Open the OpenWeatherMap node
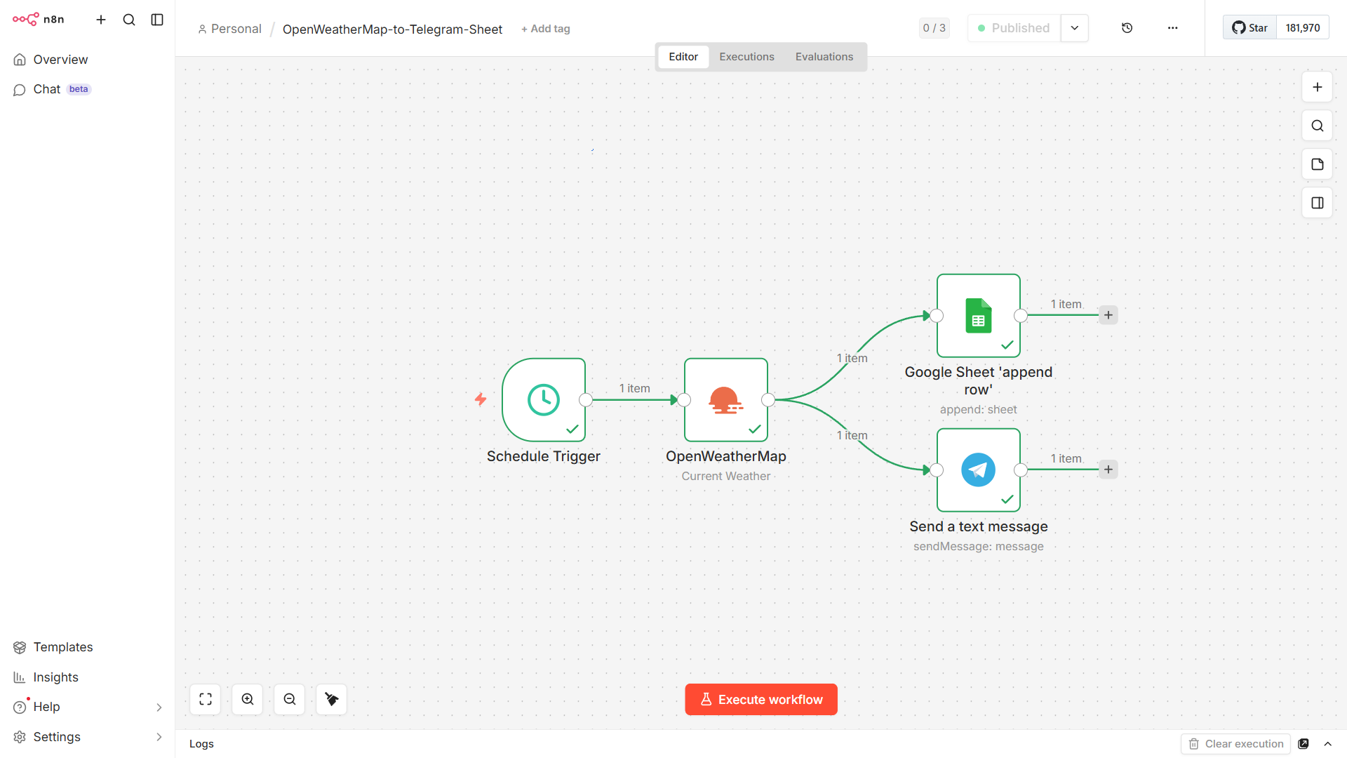 tap(725, 400)
